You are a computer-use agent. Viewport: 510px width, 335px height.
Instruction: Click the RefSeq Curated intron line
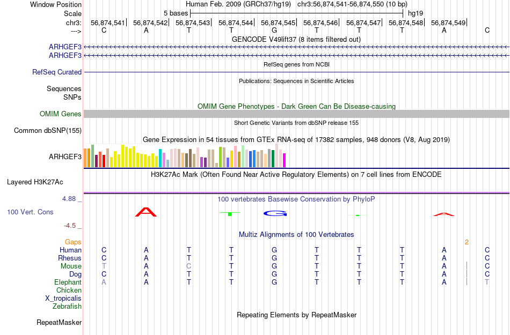click(x=296, y=72)
